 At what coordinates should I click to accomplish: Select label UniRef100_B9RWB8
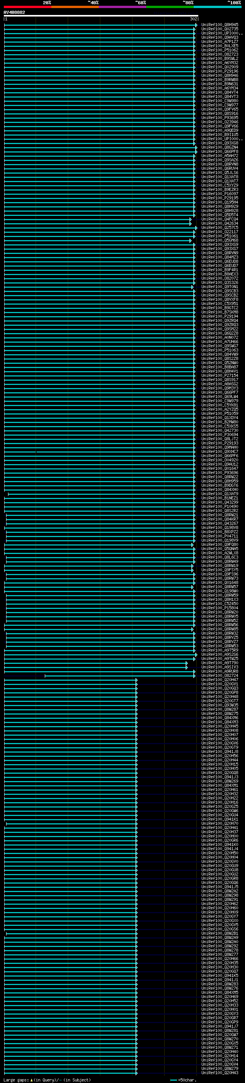pyautogui.click(x=220, y=80)
